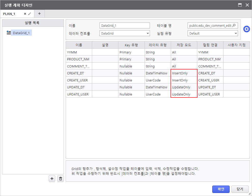The width and height of the screenshot is (252, 196).
Task: Click DateTimeNow data type in UPDATE_DT row
Action: tap(158, 87)
